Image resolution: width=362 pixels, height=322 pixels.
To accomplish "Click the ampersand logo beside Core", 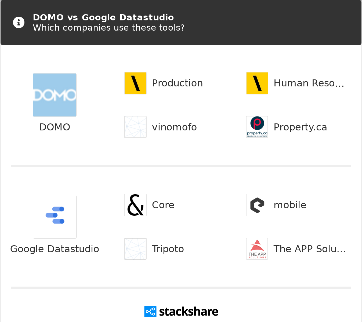I will [135, 205].
